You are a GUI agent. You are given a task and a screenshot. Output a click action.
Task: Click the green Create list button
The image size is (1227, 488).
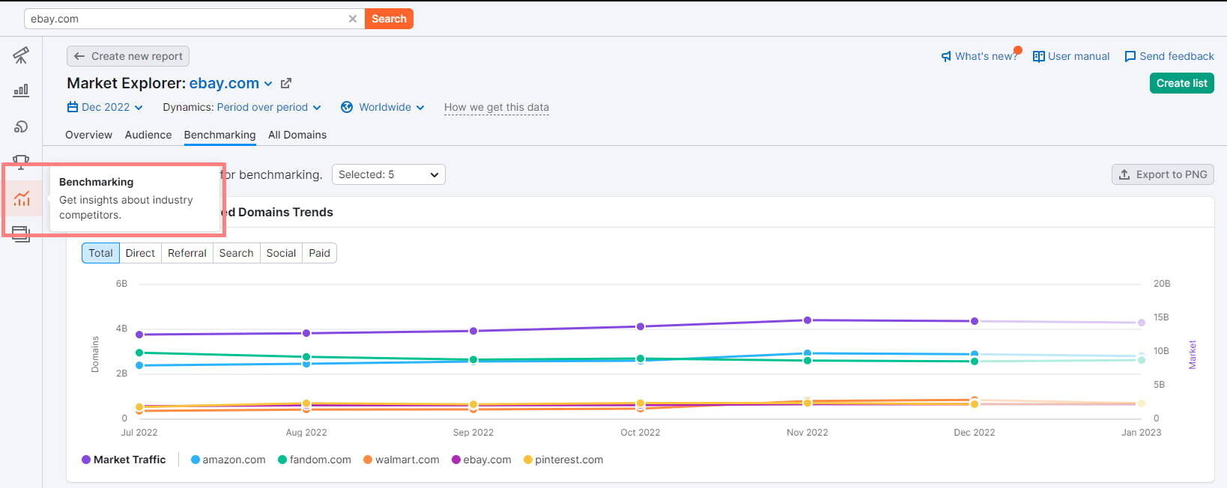[x=1181, y=83]
